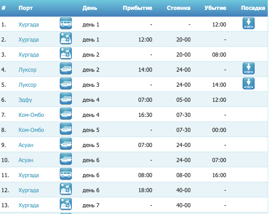Click departure time 16:00 in row 11
Screen dimensions: 276x214
point(219,176)
